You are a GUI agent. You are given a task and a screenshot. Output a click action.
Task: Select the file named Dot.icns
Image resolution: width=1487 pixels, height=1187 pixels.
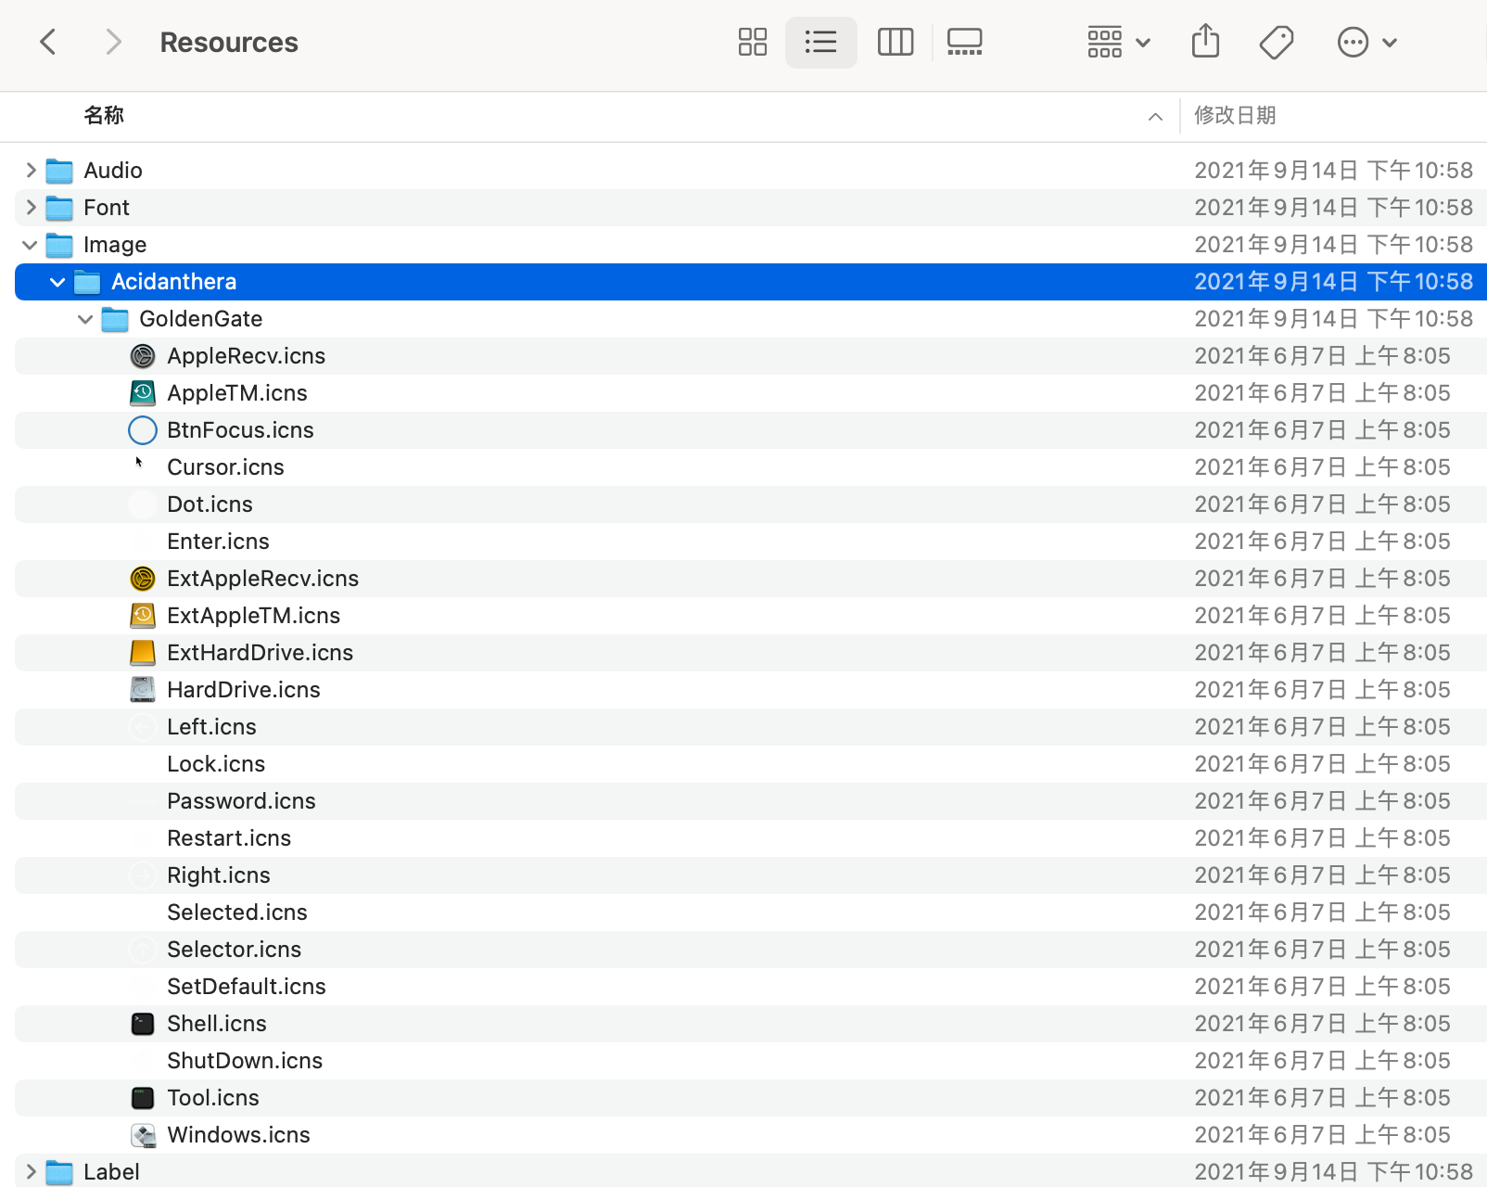[x=210, y=504]
